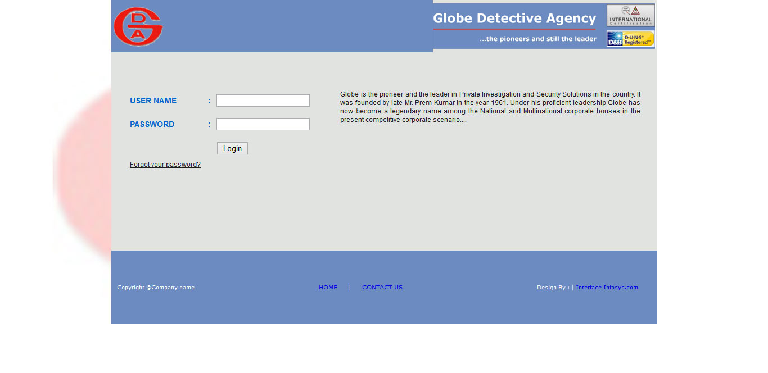Click the separator between HOME and CONTACT US
Image resolution: width=768 pixels, height=373 pixels.
pyautogui.click(x=349, y=288)
